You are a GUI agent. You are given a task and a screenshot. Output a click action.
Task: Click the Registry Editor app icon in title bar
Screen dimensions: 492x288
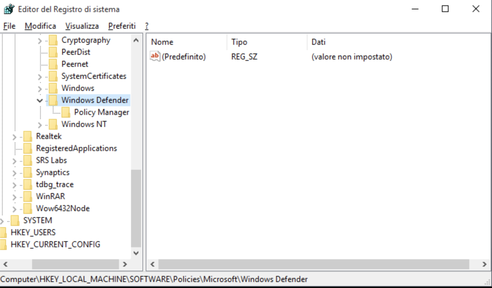pyautogui.click(x=9, y=9)
